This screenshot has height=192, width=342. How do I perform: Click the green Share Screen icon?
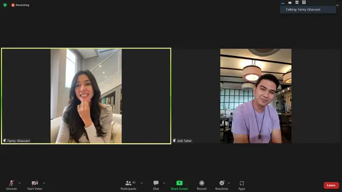click(180, 183)
